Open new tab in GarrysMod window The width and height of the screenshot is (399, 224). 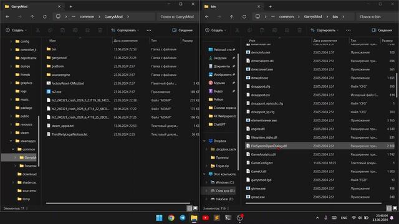click(x=70, y=7)
